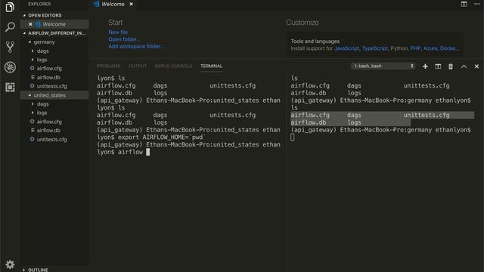Open airflow.db in the united_states folder

point(48,131)
